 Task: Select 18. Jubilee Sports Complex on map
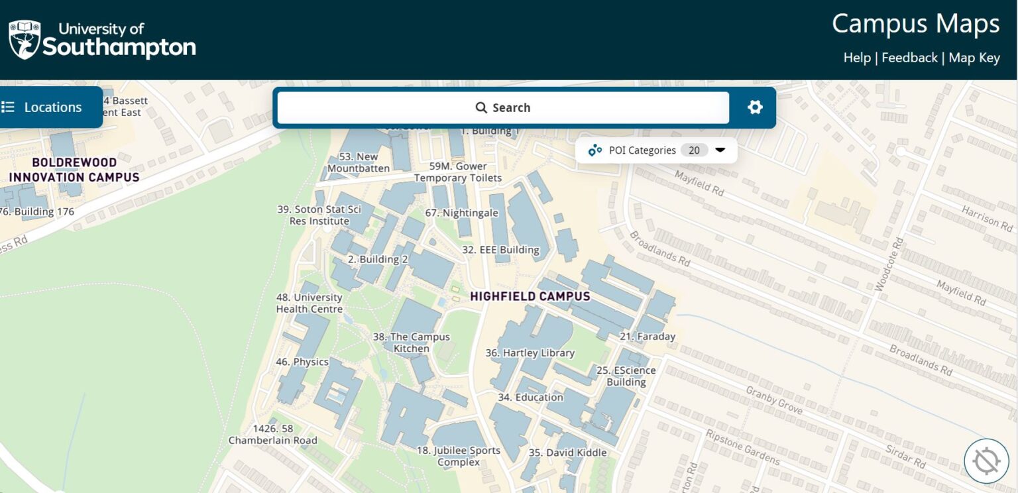tap(458, 456)
